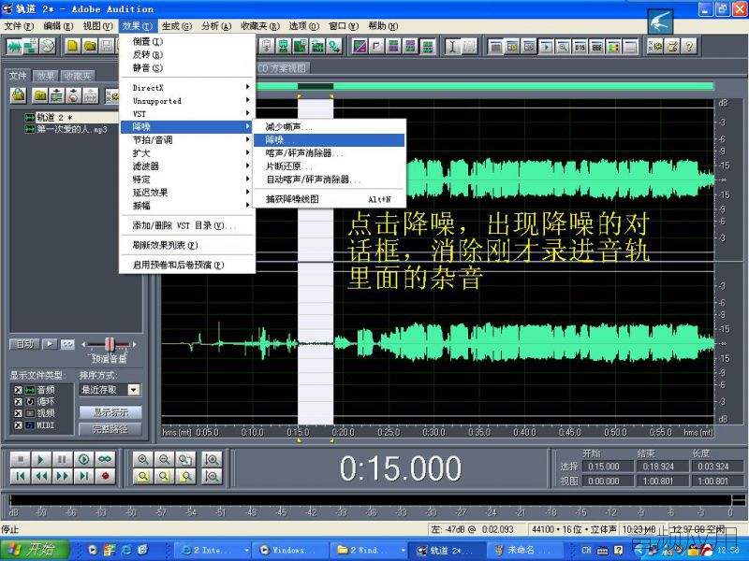Click the red Record button
The height and width of the screenshot is (561, 749).
click(105, 476)
